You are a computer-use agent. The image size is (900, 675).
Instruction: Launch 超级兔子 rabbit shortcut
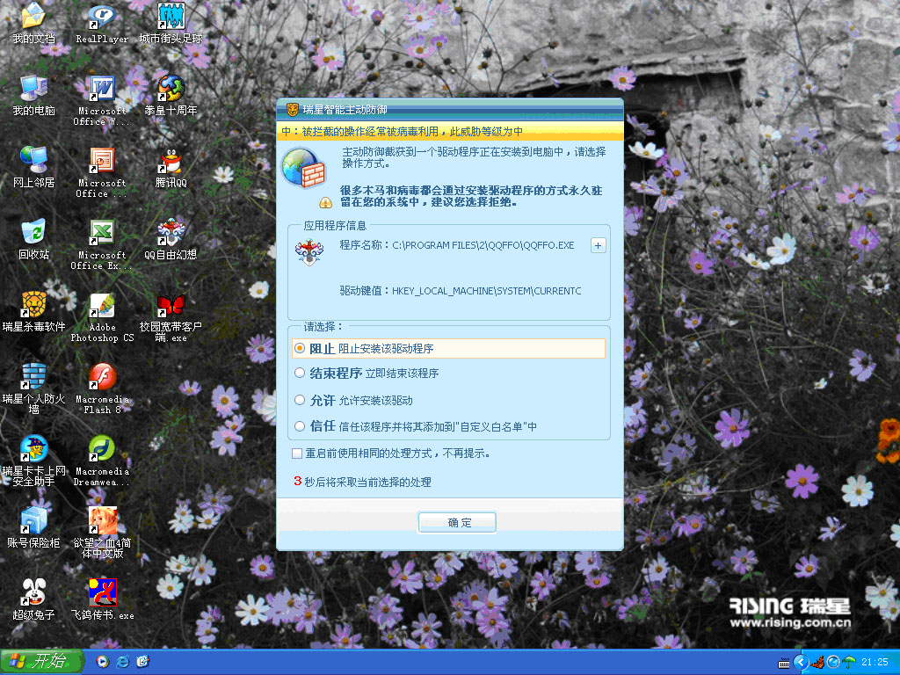click(33, 599)
